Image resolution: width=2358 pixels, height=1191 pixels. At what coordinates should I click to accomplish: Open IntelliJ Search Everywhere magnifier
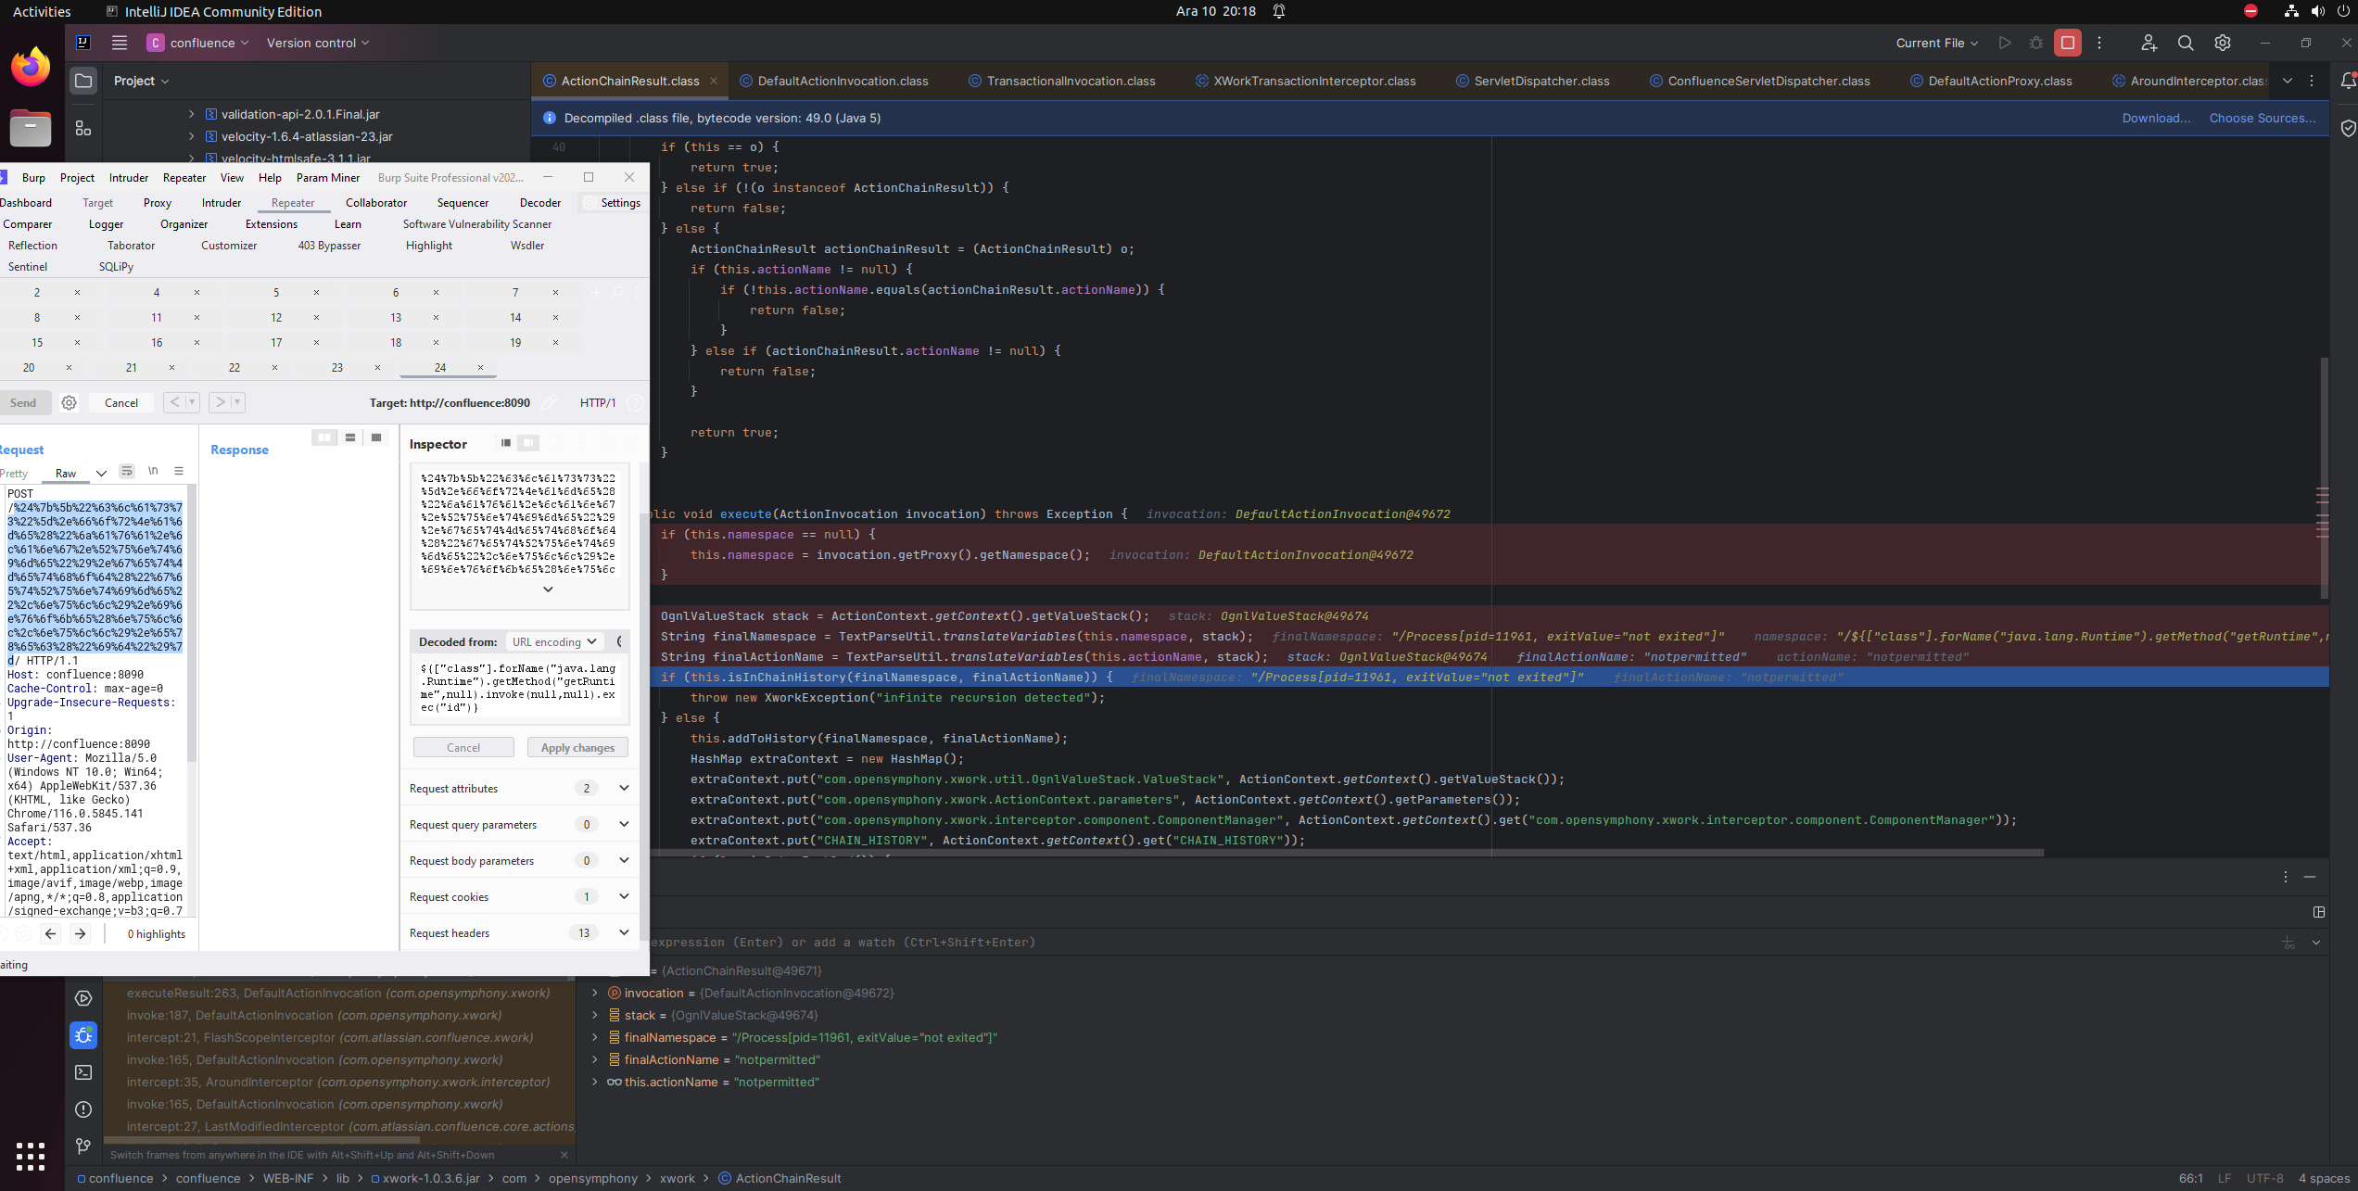[2186, 43]
